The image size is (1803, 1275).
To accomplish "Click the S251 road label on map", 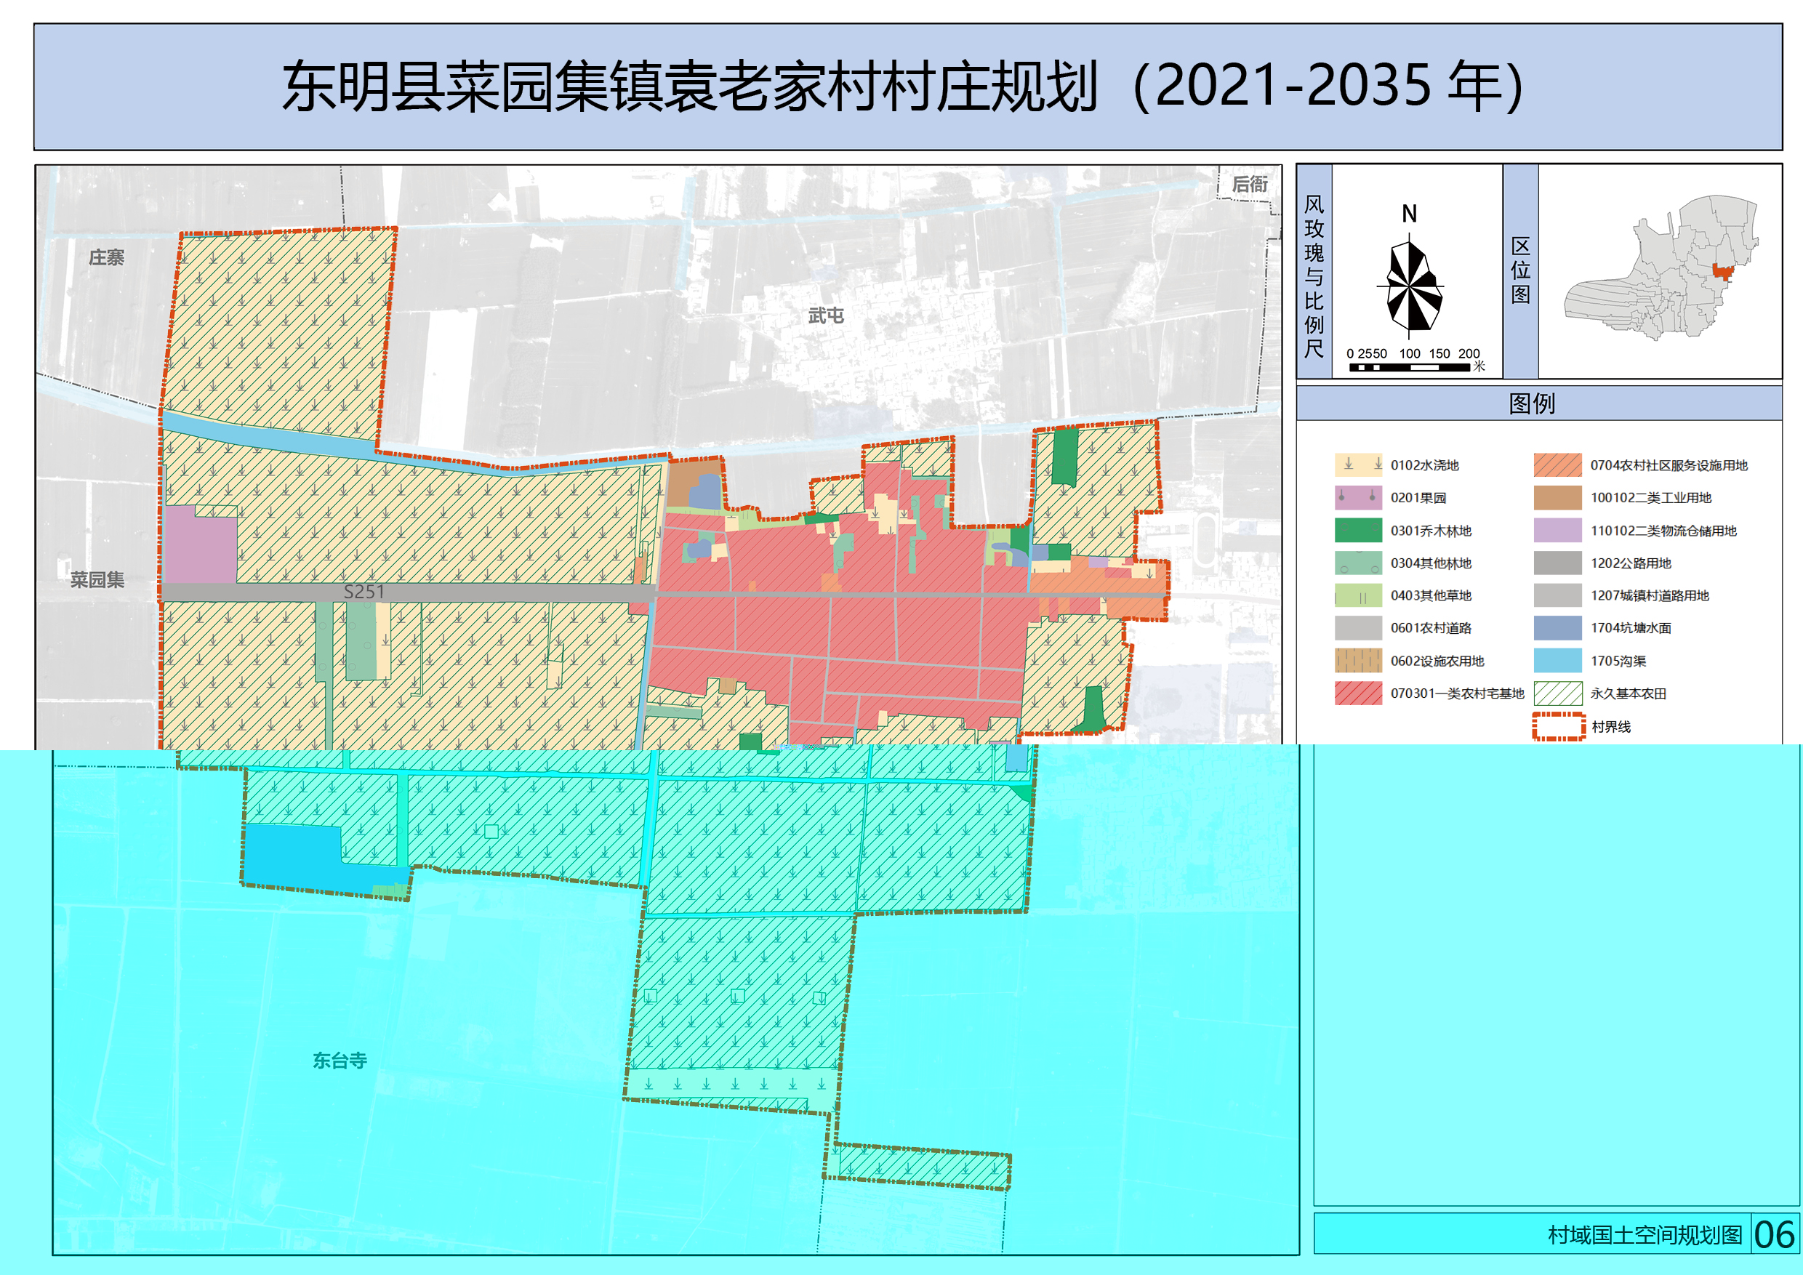I will (x=364, y=592).
